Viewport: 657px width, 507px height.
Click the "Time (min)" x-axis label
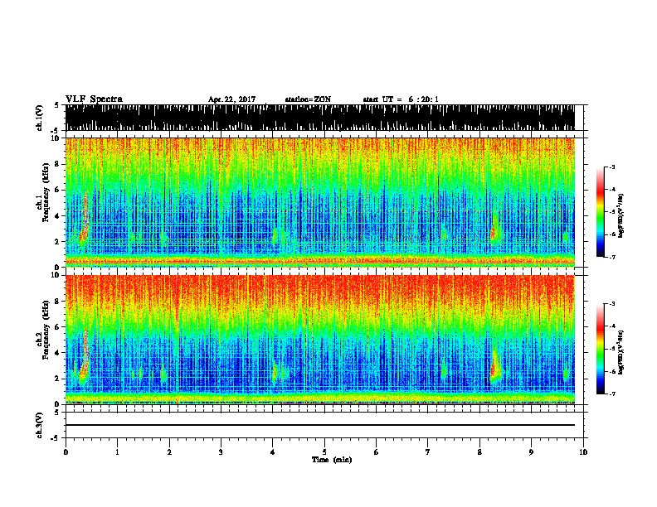tap(332, 460)
